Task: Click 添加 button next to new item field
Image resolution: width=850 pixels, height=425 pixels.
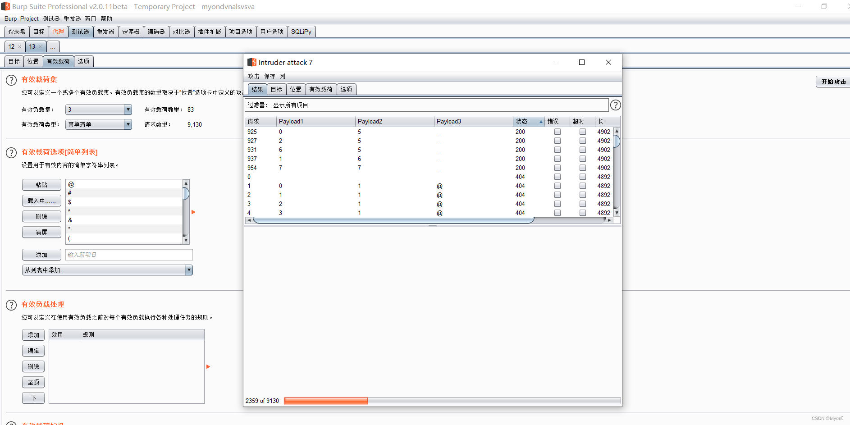Action: [x=41, y=255]
